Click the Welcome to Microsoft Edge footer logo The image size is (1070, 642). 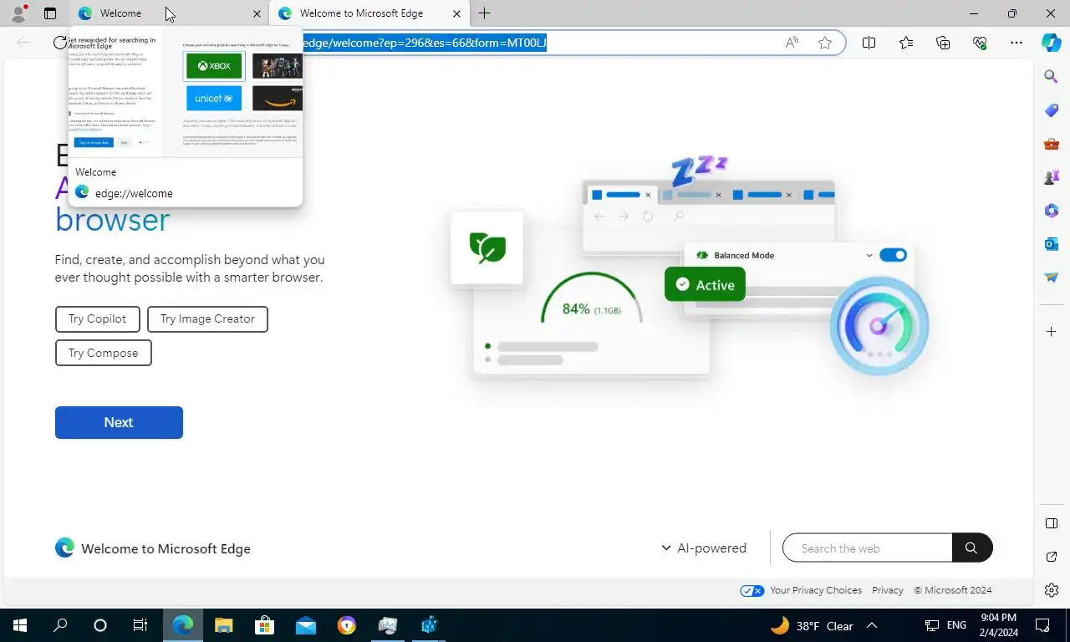coord(153,548)
